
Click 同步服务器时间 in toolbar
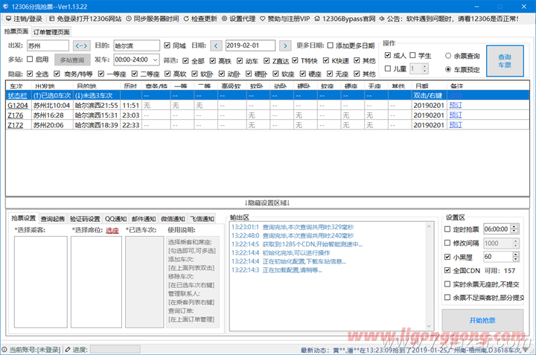152,19
